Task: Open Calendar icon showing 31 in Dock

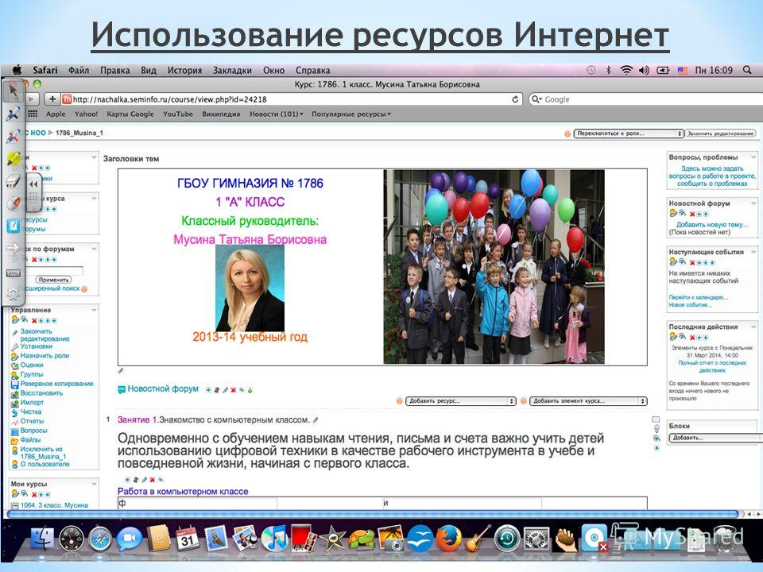Action: [x=188, y=538]
